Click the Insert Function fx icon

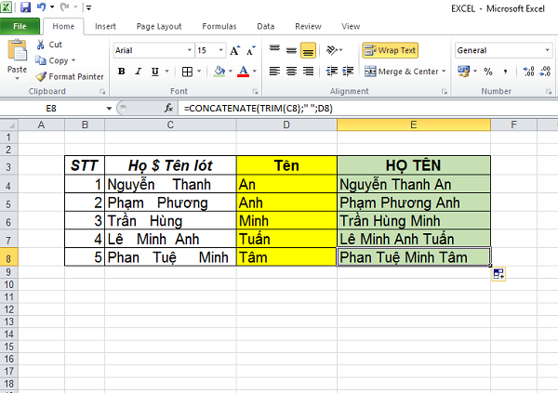coord(169,109)
